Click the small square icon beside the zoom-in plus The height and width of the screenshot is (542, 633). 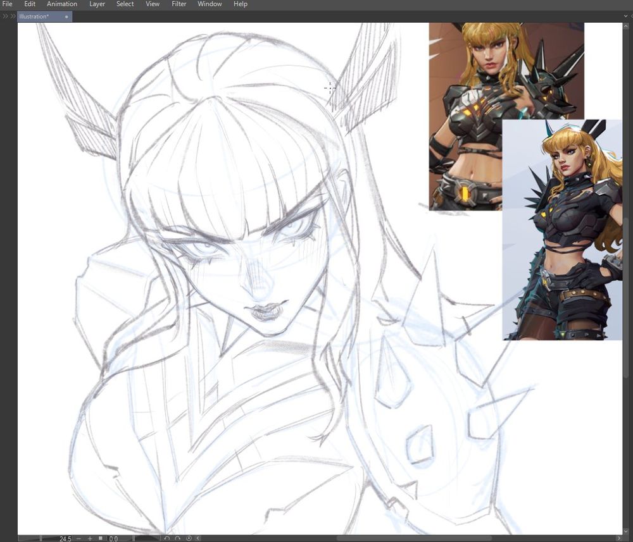tap(100, 538)
